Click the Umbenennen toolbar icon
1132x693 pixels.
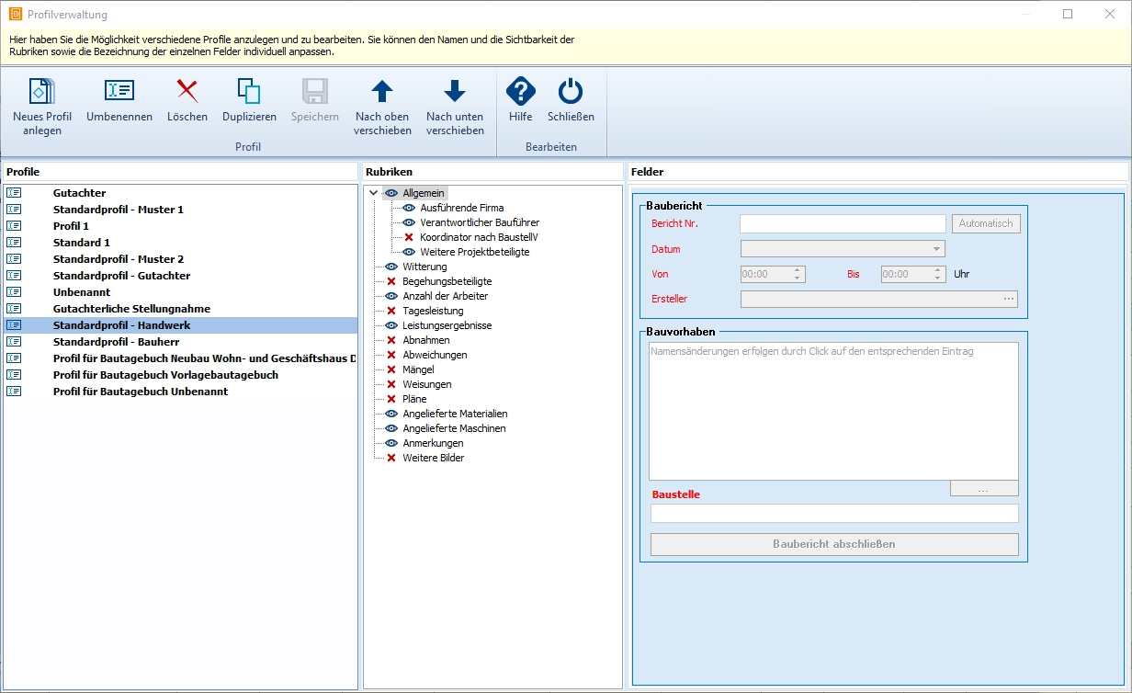tap(119, 92)
